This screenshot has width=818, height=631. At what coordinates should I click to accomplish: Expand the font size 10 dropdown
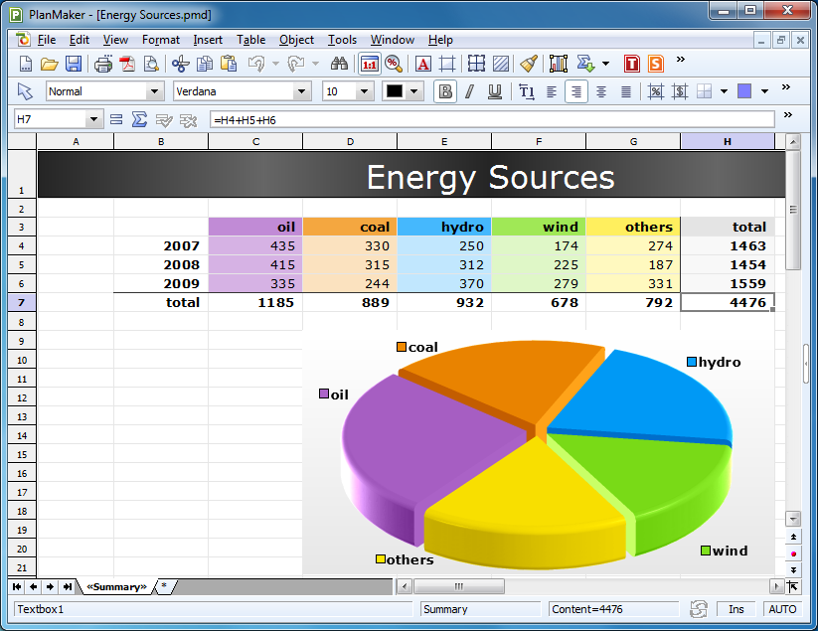[x=363, y=91]
